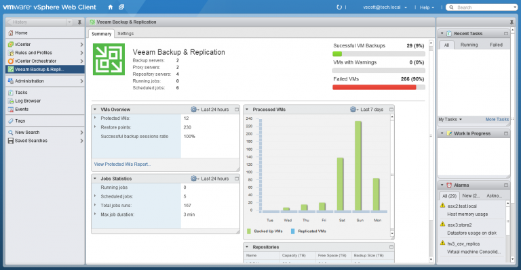521x270 pixels.
Task: Click the Home icon in the top bar
Action: [x=111, y=7]
